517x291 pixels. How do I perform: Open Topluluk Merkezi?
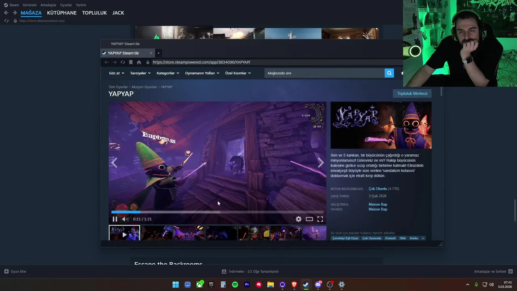(412, 93)
